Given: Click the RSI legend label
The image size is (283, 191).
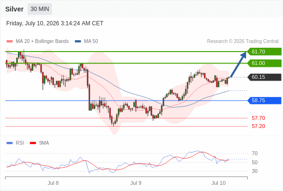Looking at the screenshot, I should click(x=20, y=143).
